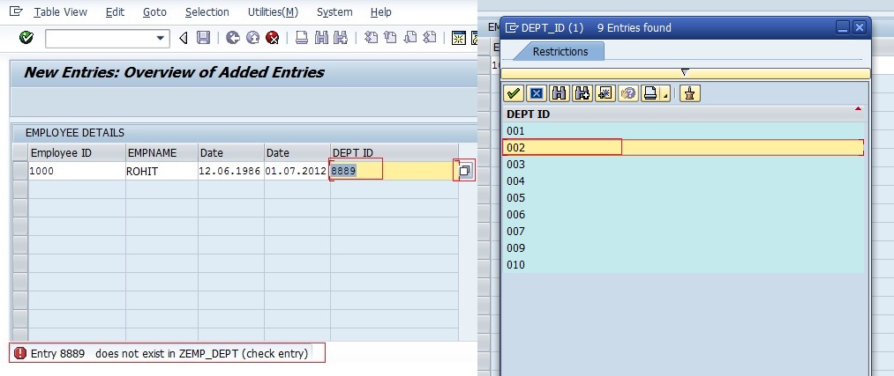This screenshot has height=376, width=894.
Task: Click the Employee ID cell 1000
Action: click(77, 171)
